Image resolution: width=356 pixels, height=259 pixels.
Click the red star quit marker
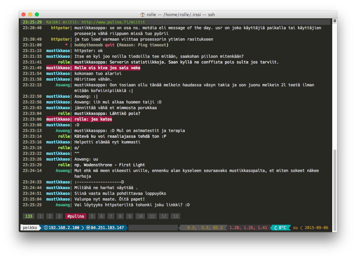(x=66, y=45)
